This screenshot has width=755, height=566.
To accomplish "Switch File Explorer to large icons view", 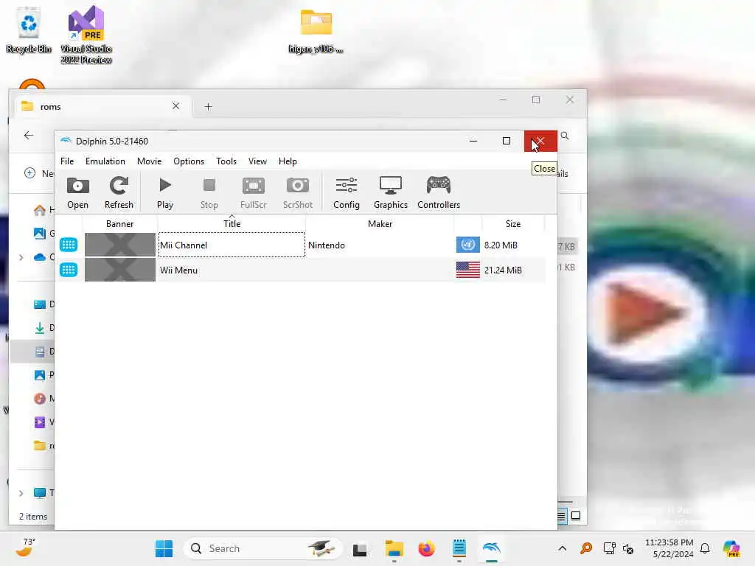I will pos(576,516).
